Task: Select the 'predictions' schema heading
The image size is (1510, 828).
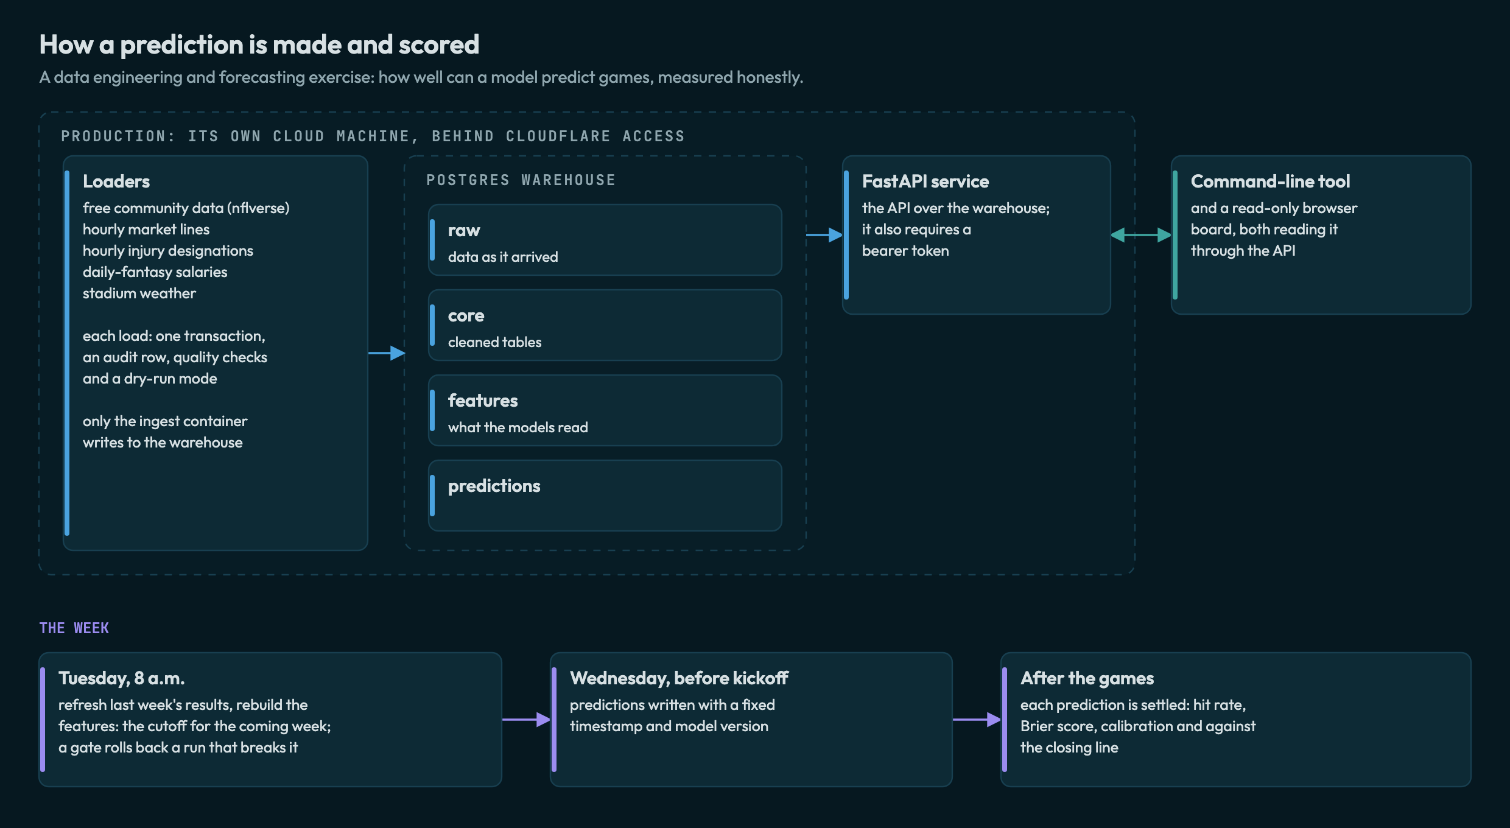Action: tap(494, 486)
